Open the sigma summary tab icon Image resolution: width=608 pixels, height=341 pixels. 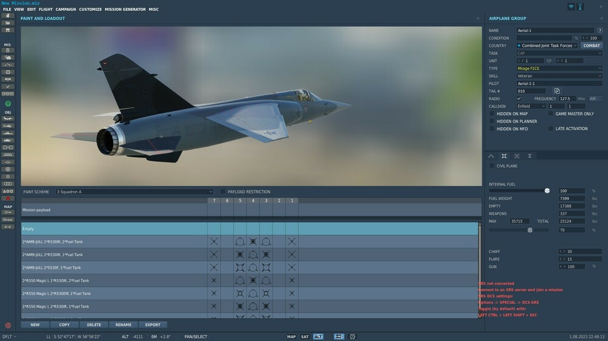click(x=530, y=156)
